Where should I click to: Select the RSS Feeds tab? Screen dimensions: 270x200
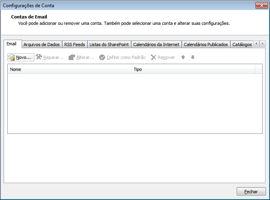click(x=75, y=44)
